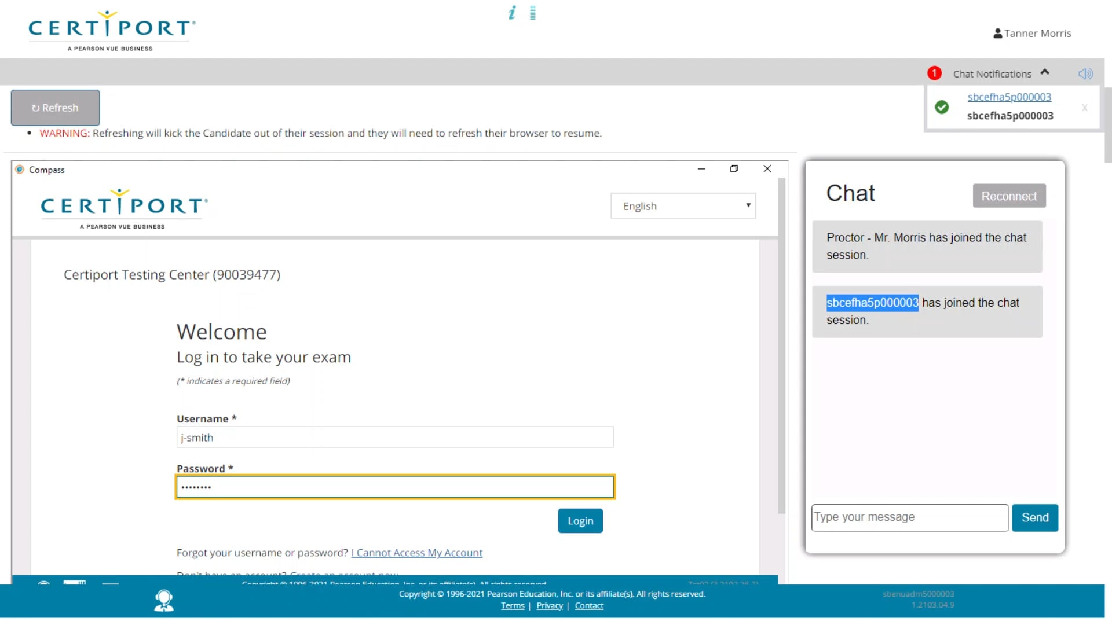Screen dimensions: 1112x625
Task: Click the user silhouette icon beside Tanner Morris
Action: (x=998, y=33)
